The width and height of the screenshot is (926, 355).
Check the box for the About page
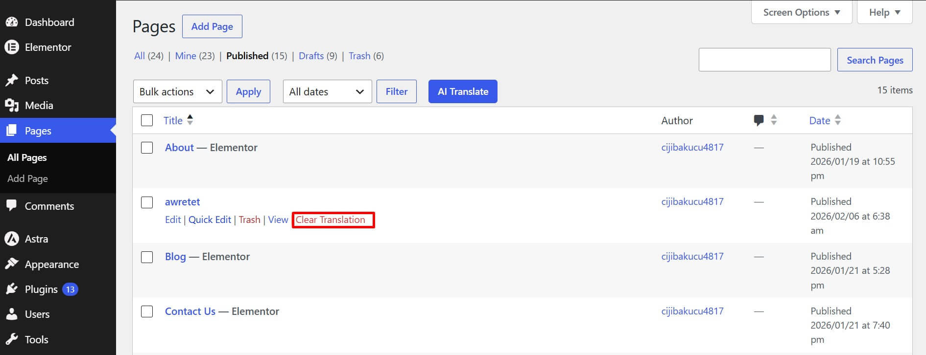click(x=147, y=148)
